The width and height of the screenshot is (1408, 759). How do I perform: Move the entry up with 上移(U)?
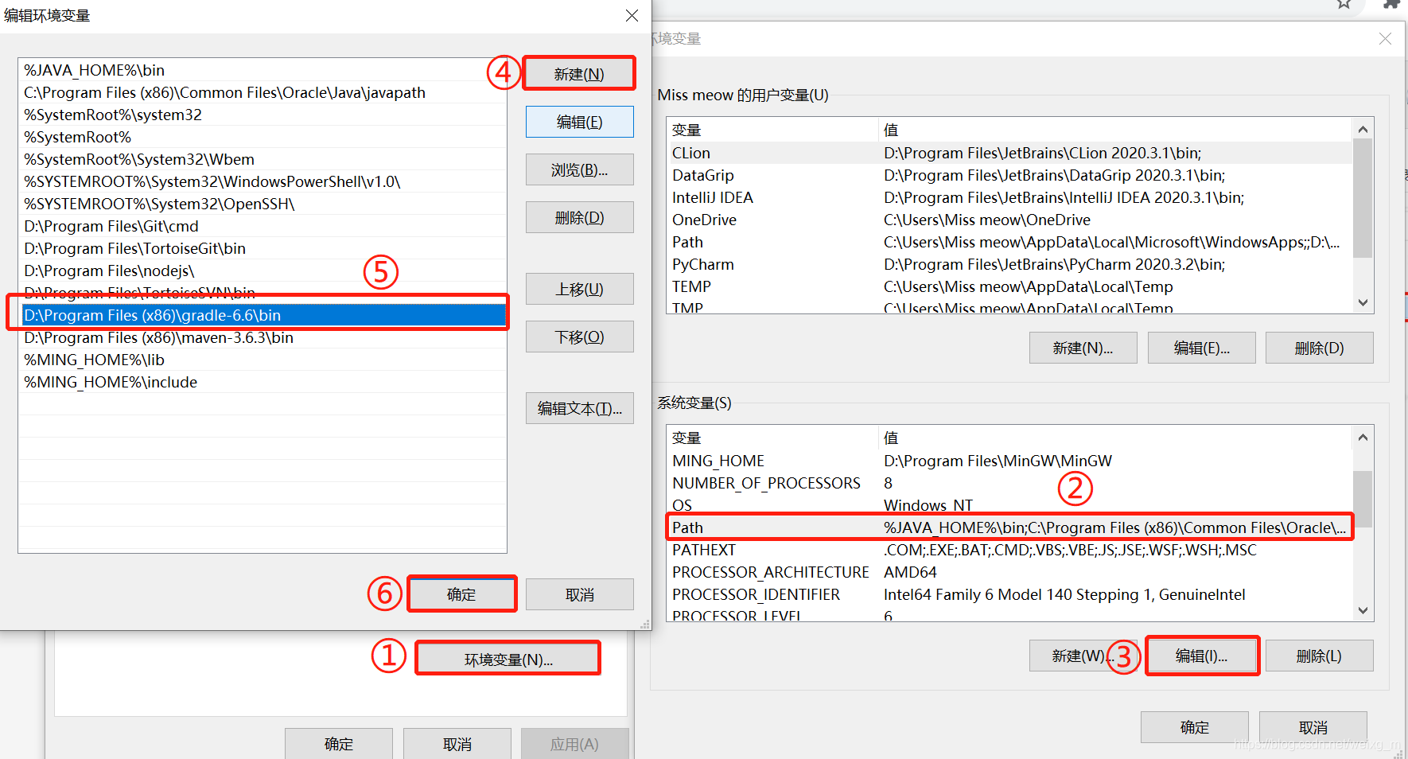click(579, 289)
